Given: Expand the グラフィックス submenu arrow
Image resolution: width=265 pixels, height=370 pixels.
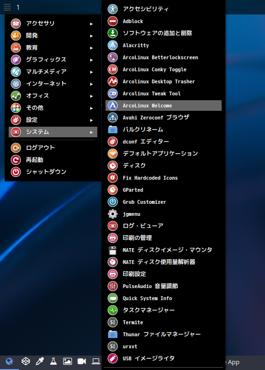Looking at the screenshot, I should click(x=92, y=60).
